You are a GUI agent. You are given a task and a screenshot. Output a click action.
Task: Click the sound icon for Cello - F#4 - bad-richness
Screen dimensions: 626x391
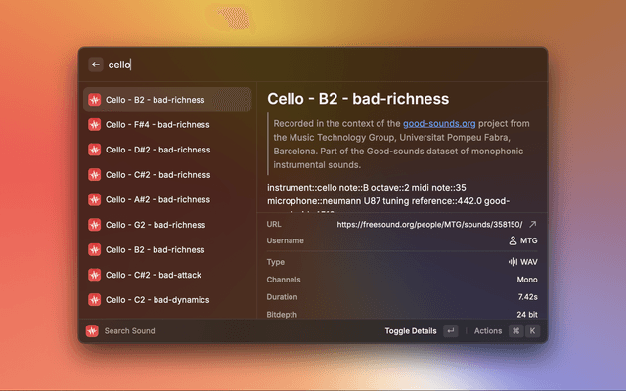(x=94, y=125)
